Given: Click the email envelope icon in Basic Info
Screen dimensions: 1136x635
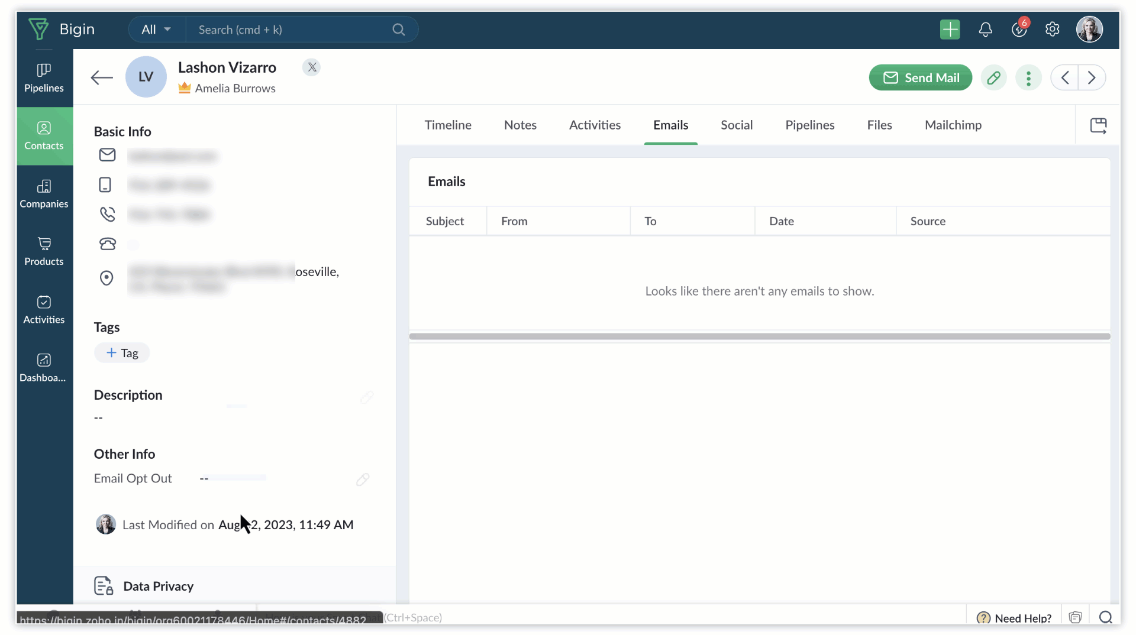Looking at the screenshot, I should (x=107, y=155).
